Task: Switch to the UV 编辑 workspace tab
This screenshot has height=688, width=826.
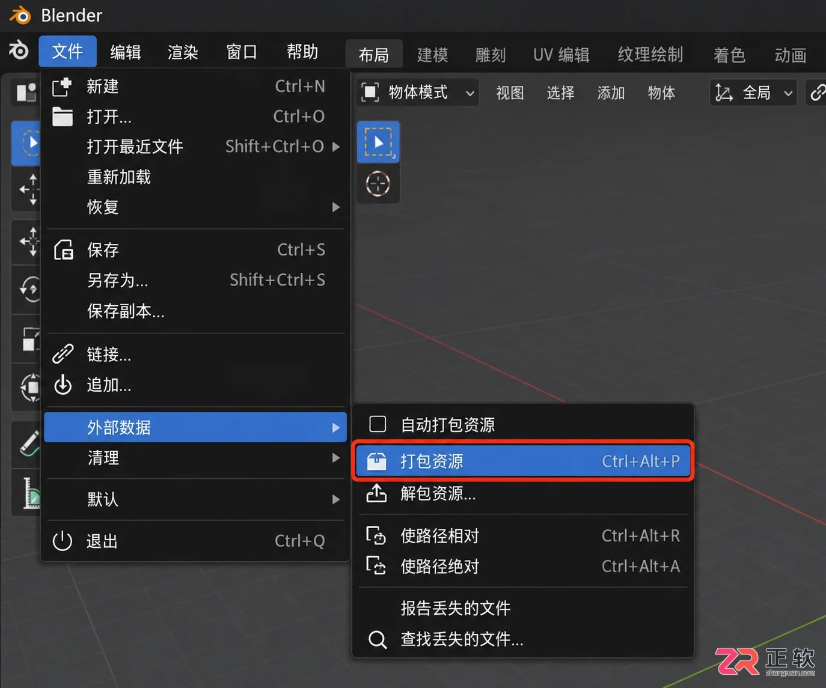Action: (561, 55)
